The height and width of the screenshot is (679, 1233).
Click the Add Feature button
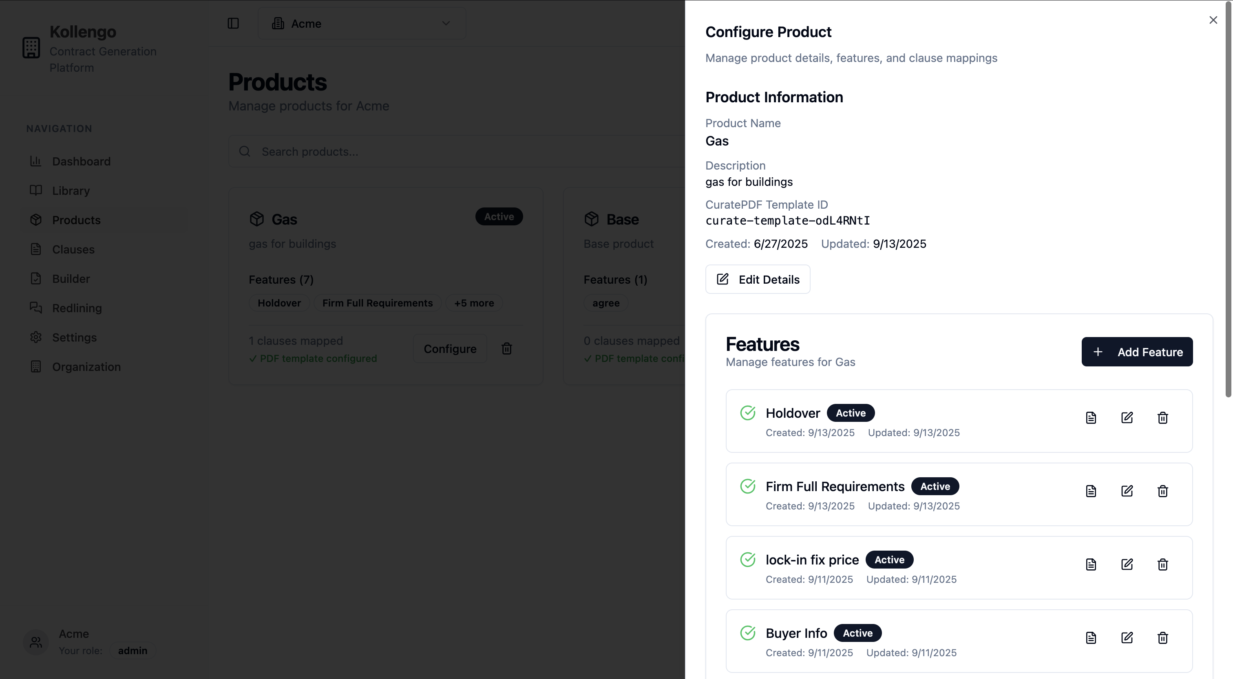(1137, 352)
